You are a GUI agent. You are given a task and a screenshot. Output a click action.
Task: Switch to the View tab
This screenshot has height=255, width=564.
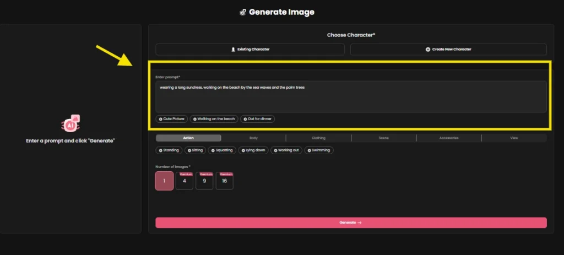pos(514,138)
